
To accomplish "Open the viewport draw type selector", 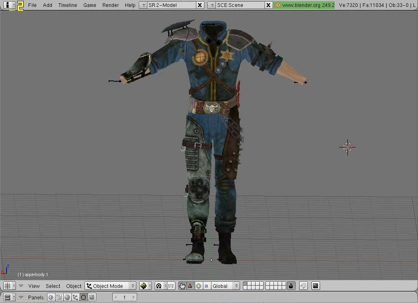I will coord(146,286).
